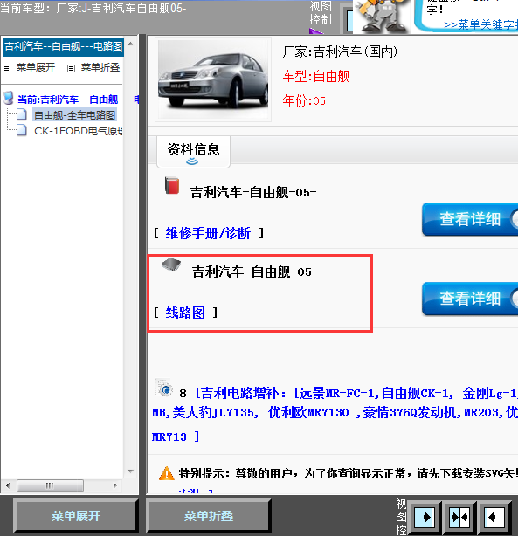Select CK-1EOBD电气原理 tree entry
The width and height of the screenshot is (518, 536).
(79, 131)
